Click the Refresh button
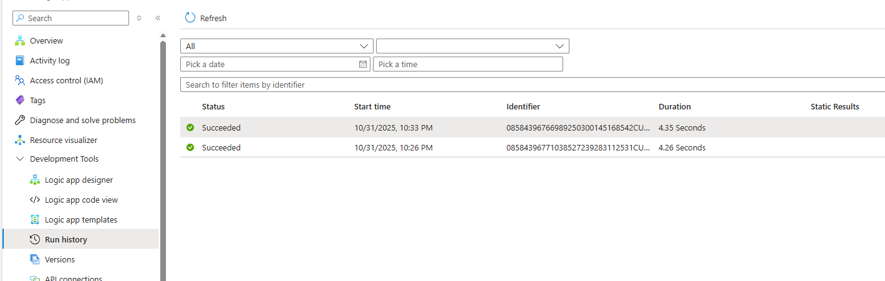This screenshot has height=281, width=885. (x=206, y=18)
